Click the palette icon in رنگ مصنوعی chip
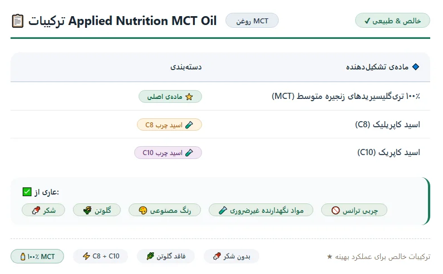The image size is (443, 274). (x=143, y=211)
